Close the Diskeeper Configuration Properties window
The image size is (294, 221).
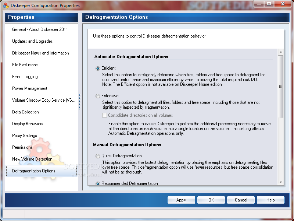click(283, 4)
